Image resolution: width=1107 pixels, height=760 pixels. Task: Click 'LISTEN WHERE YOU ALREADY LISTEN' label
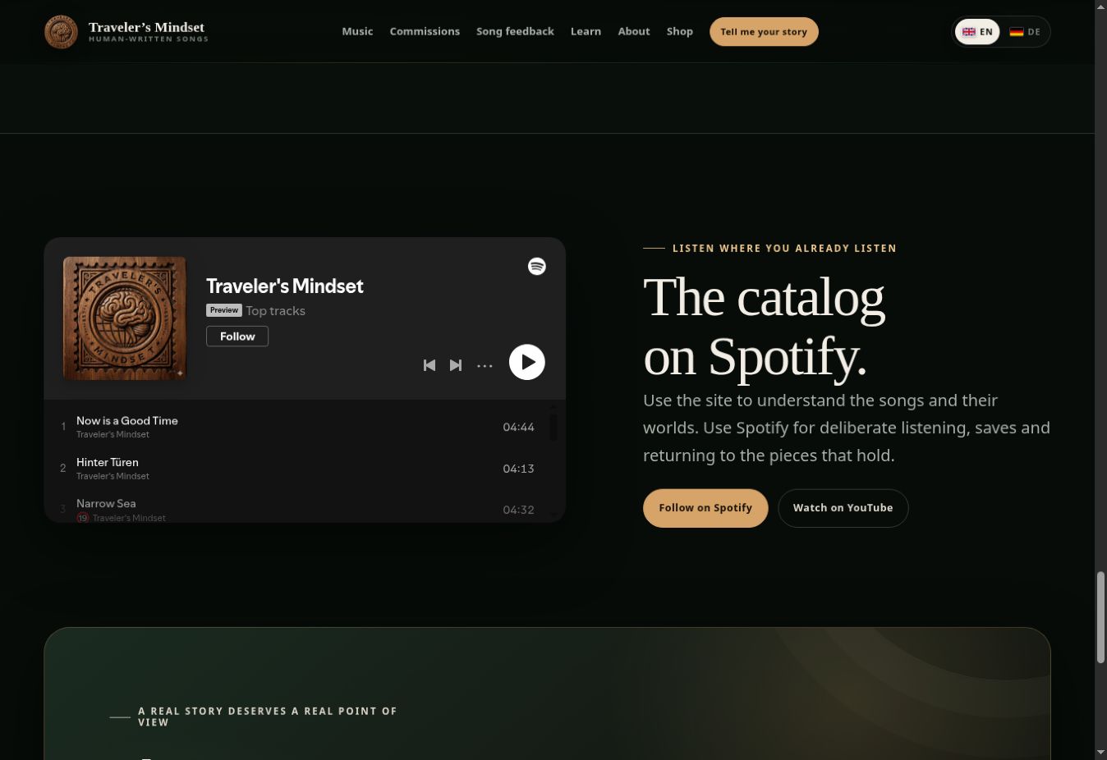[x=784, y=248]
